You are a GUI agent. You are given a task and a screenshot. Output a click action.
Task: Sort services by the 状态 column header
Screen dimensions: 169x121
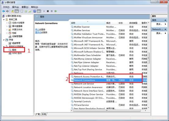[123, 23]
